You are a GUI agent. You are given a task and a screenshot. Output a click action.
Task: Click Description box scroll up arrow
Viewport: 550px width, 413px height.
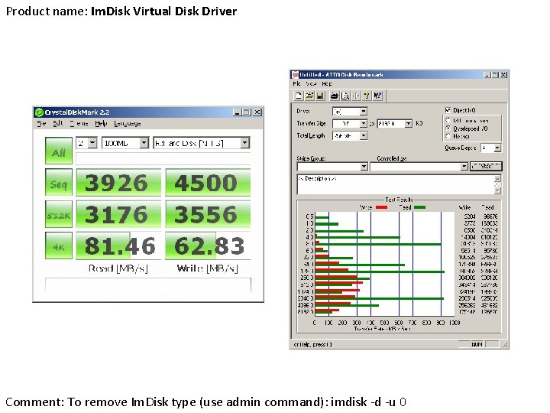tap(498, 178)
